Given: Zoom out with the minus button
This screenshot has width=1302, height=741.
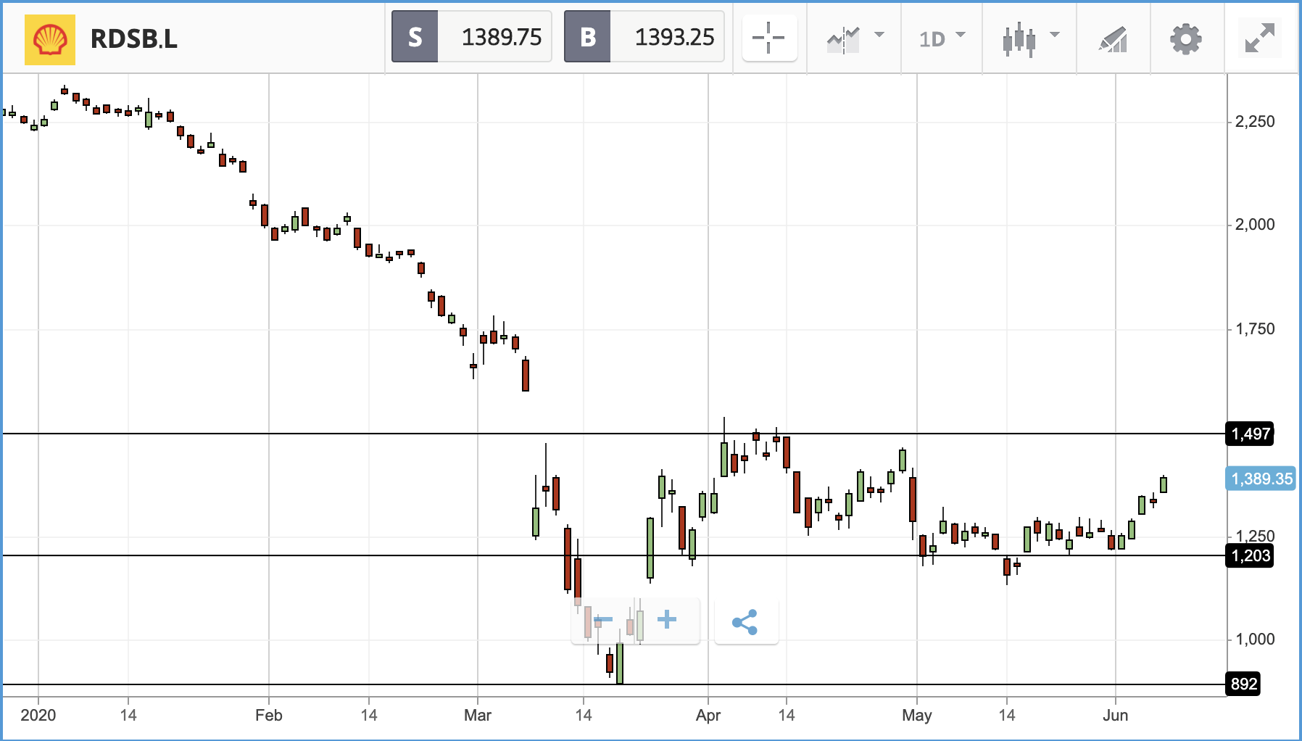Looking at the screenshot, I should click(x=603, y=620).
